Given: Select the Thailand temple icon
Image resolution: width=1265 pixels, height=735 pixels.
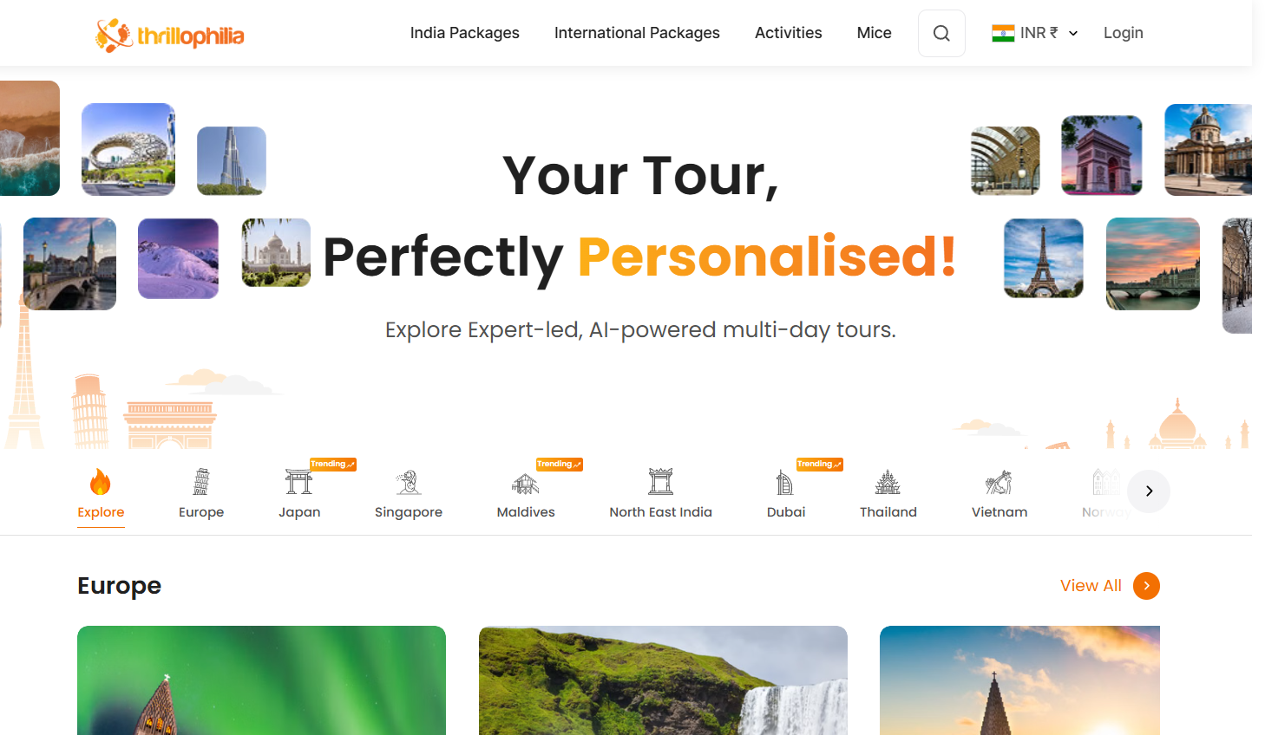Looking at the screenshot, I should pyautogui.click(x=888, y=481).
